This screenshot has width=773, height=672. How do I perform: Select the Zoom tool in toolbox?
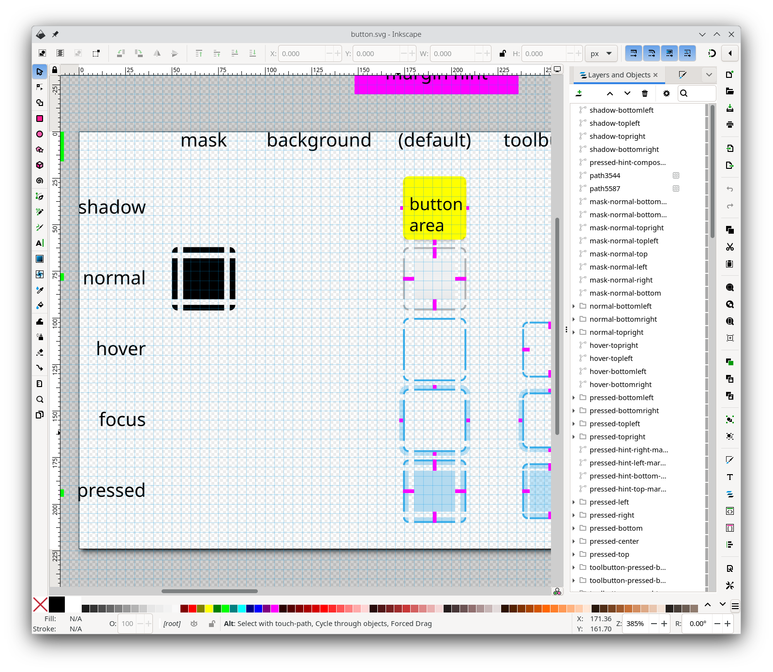coord(40,399)
